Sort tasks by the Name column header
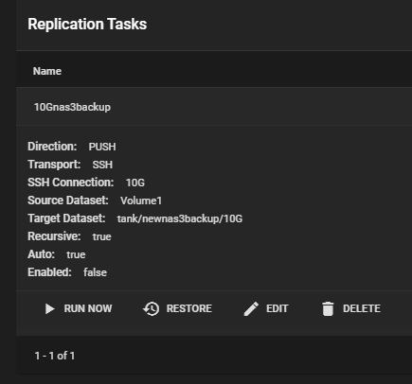The width and height of the screenshot is (412, 384). coord(47,71)
